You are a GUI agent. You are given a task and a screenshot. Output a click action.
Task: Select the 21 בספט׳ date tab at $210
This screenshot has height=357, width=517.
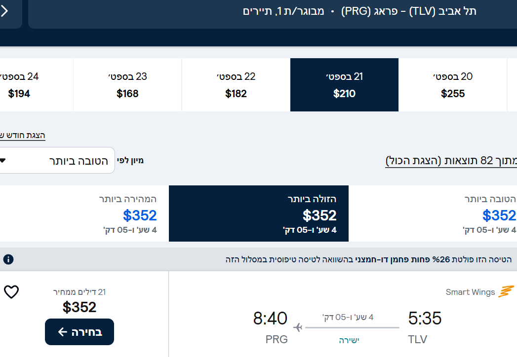pyautogui.click(x=344, y=85)
